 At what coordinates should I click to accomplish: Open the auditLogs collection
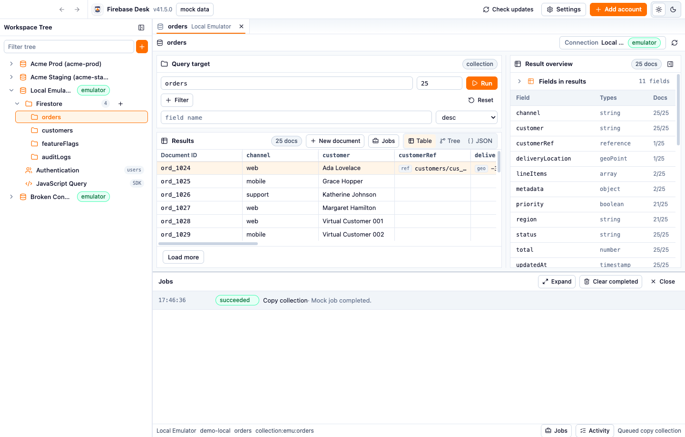(81, 157)
